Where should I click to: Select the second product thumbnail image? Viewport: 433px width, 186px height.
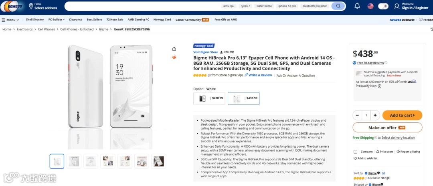(x=74, y=161)
